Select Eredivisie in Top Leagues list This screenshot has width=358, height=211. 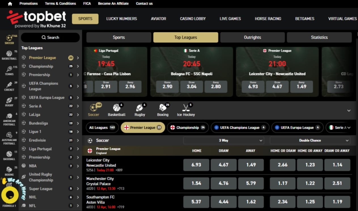37,140
